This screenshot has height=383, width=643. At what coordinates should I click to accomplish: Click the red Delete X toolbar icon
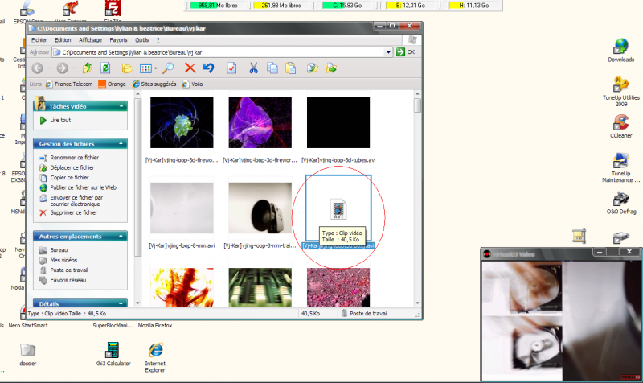tap(190, 68)
